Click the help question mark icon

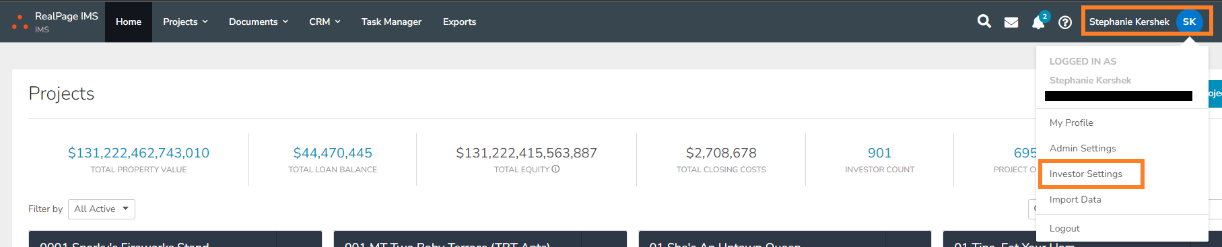point(1065,22)
